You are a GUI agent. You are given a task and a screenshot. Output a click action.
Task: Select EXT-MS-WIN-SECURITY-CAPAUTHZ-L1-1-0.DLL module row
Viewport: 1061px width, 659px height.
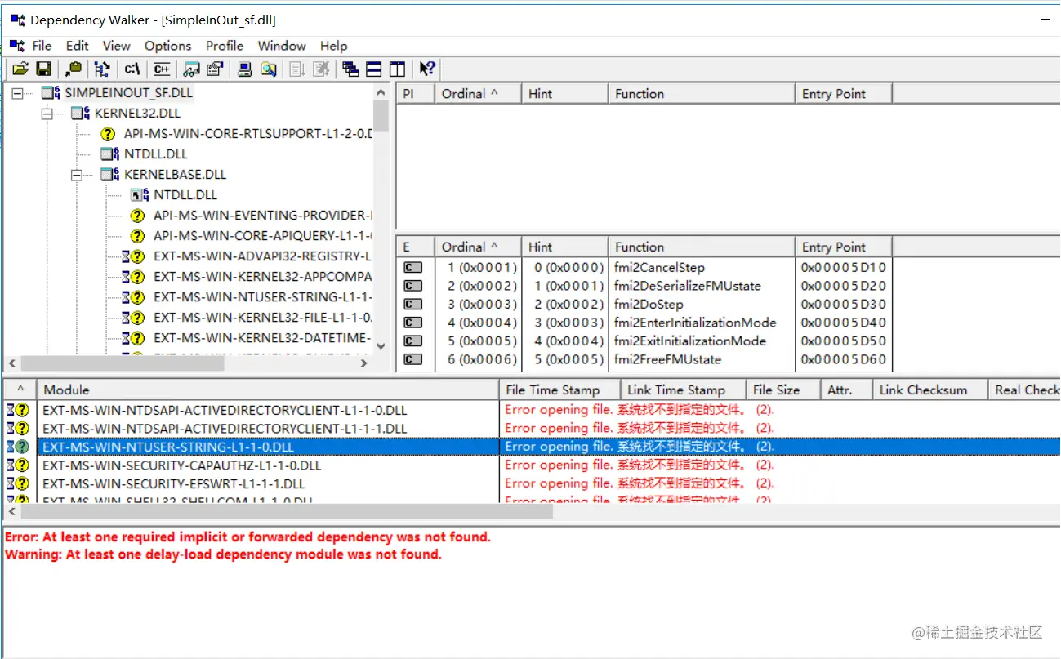coord(531,465)
